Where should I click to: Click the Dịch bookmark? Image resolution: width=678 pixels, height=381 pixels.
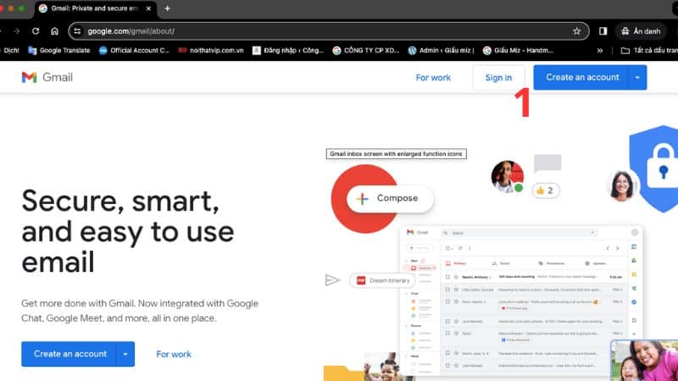(9, 51)
